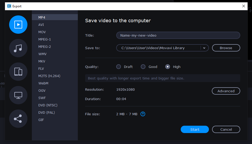Click the Title text field
The height and width of the screenshot is (144, 252).
tap(178, 35)
